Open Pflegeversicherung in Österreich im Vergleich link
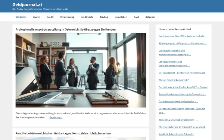Image resolution: width=224 pixels, height=140 pixels. [182, 127]
